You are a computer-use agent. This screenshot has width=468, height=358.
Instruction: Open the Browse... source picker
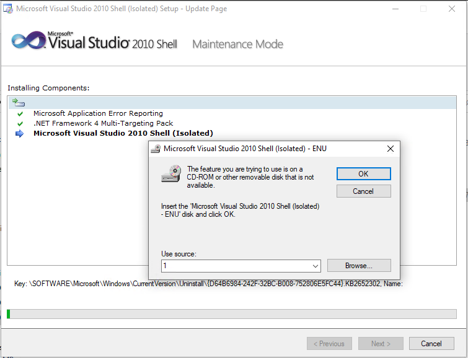359,266
